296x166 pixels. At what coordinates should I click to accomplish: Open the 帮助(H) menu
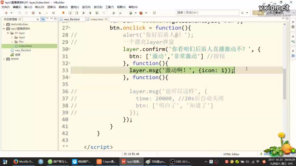coord(133,7)
